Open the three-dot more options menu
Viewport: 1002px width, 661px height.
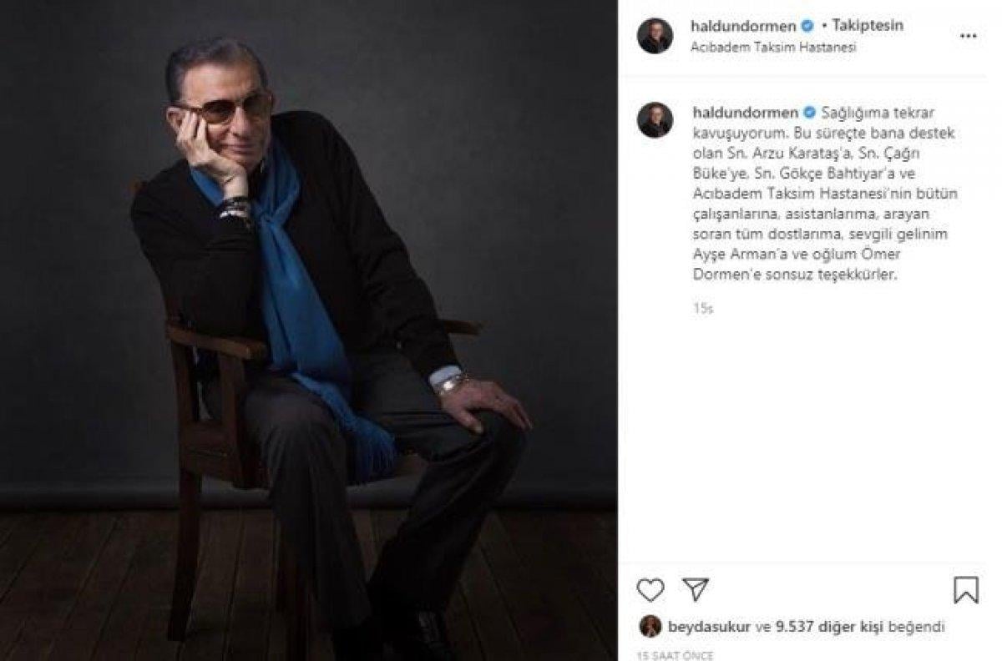point(967,35)
